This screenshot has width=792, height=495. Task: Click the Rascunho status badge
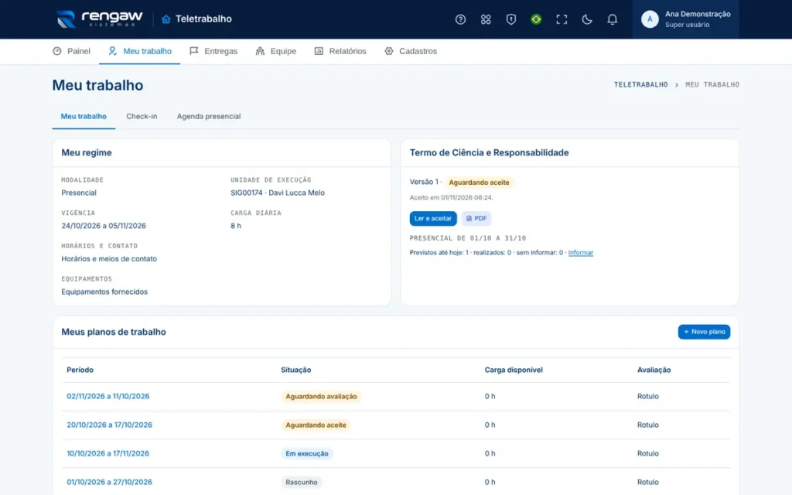301,482
